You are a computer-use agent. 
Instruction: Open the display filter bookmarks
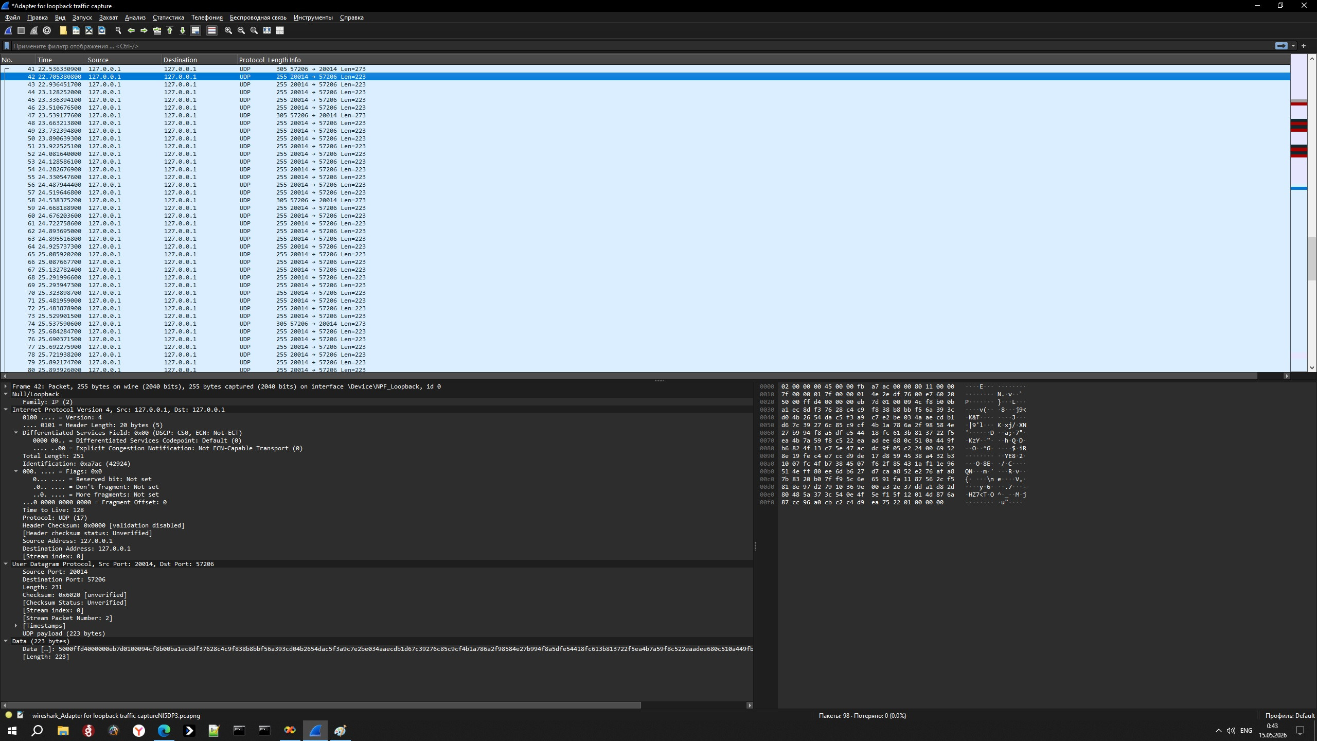pos(7,46)
